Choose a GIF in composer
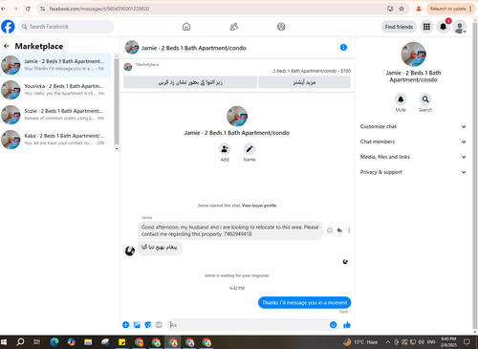 tap(159, 325)
